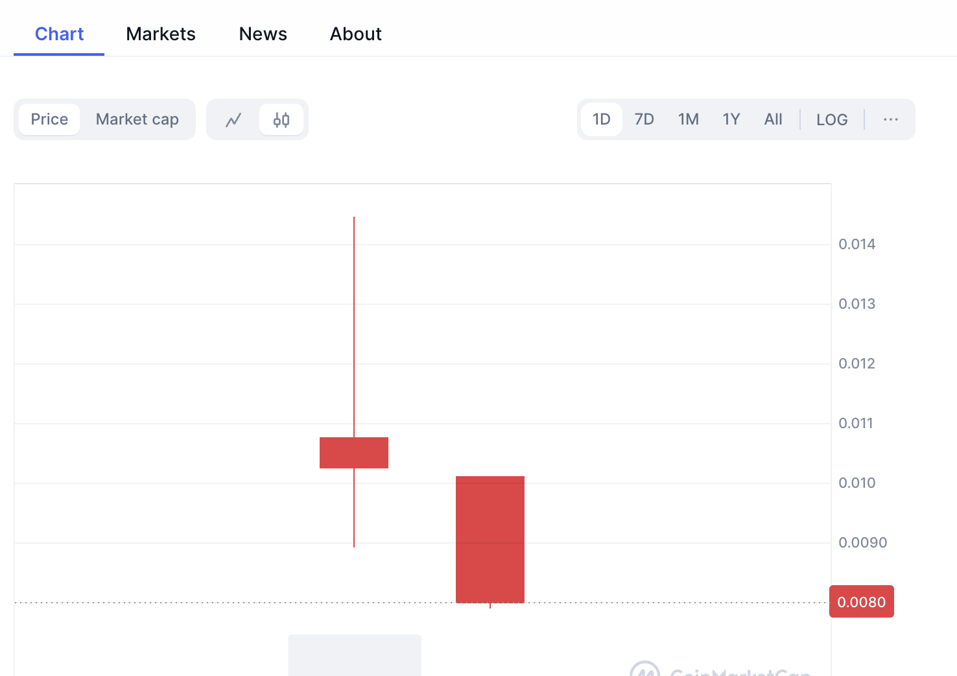Toggle the LOG scale option
The height and width of the screenshot is (676, 957).
[832, 119]
